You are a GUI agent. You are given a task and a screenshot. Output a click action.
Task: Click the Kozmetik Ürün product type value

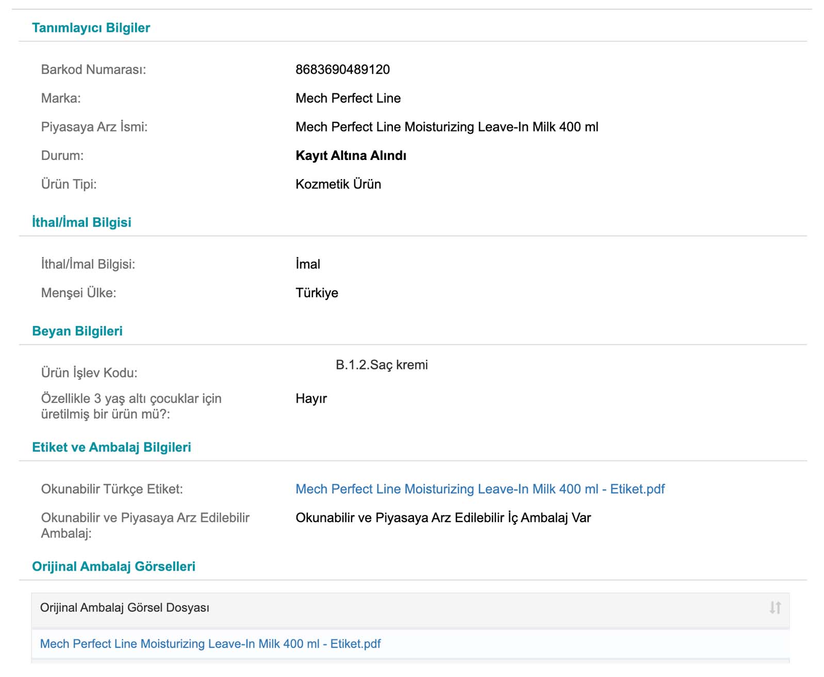tap(338, 184)
